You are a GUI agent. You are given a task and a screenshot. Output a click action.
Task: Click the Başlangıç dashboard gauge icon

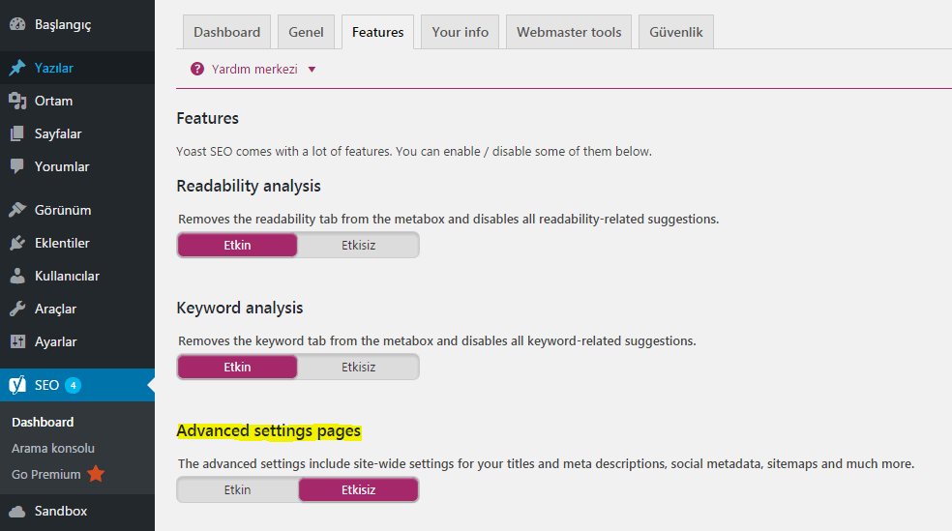coord(17,24)
